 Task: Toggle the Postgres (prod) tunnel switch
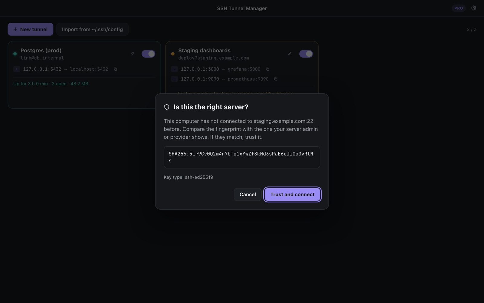click(148, 54)
